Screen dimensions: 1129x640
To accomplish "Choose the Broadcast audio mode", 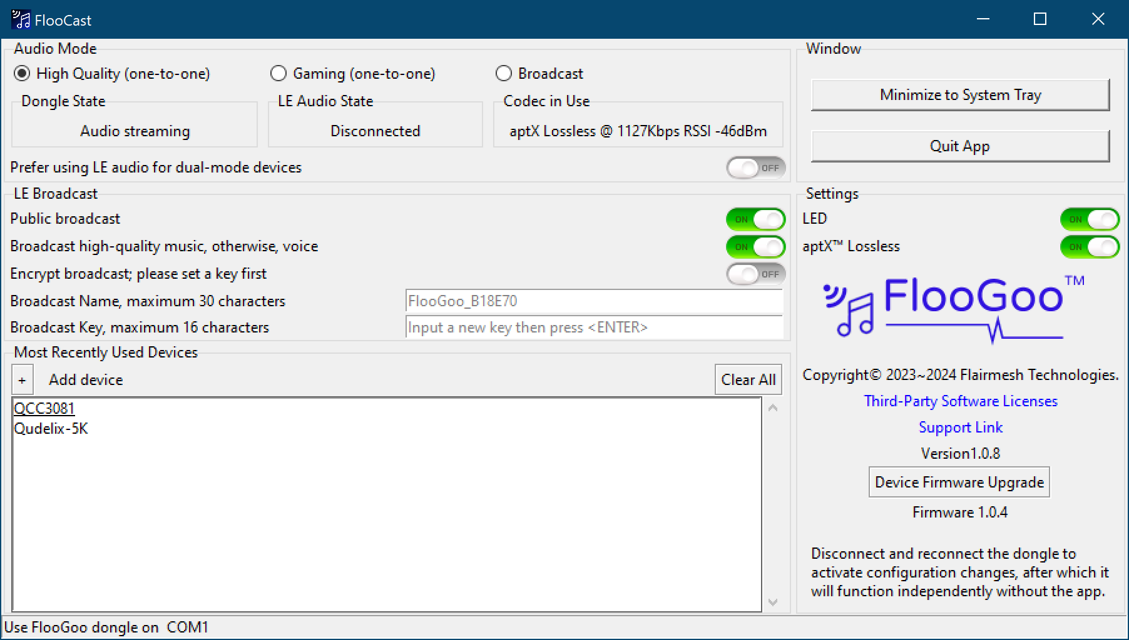I will tap(504, 74).
